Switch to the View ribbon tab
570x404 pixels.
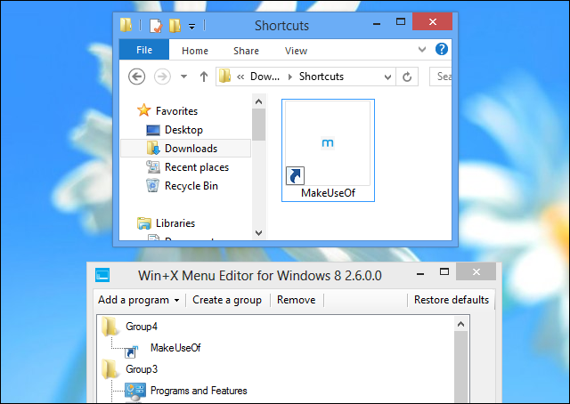296,51
